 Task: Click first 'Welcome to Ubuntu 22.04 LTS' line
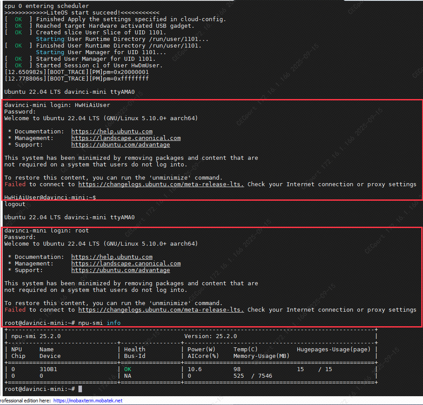(x=101, y=118)
